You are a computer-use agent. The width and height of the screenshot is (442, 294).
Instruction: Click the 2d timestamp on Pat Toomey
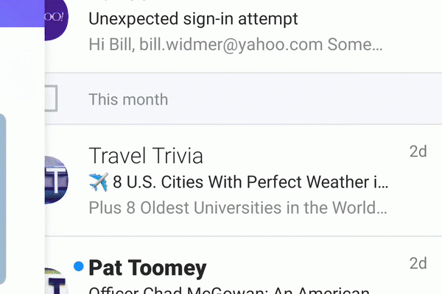coord(418,263)
